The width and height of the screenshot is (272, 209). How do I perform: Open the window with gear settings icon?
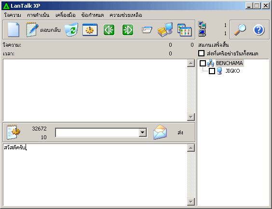[90, 30]
